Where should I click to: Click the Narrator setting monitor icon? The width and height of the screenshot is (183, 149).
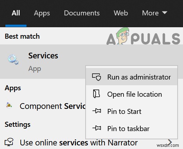pos(9,142)
